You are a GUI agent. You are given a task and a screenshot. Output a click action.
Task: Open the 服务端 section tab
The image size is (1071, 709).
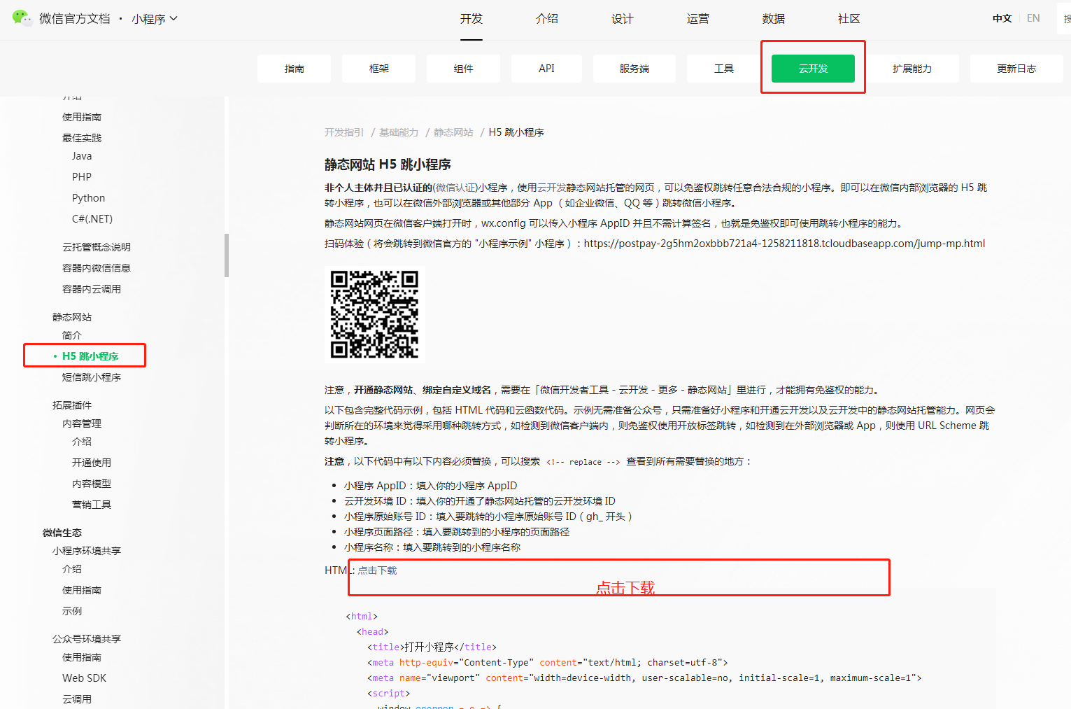click(x=634, y=69)
